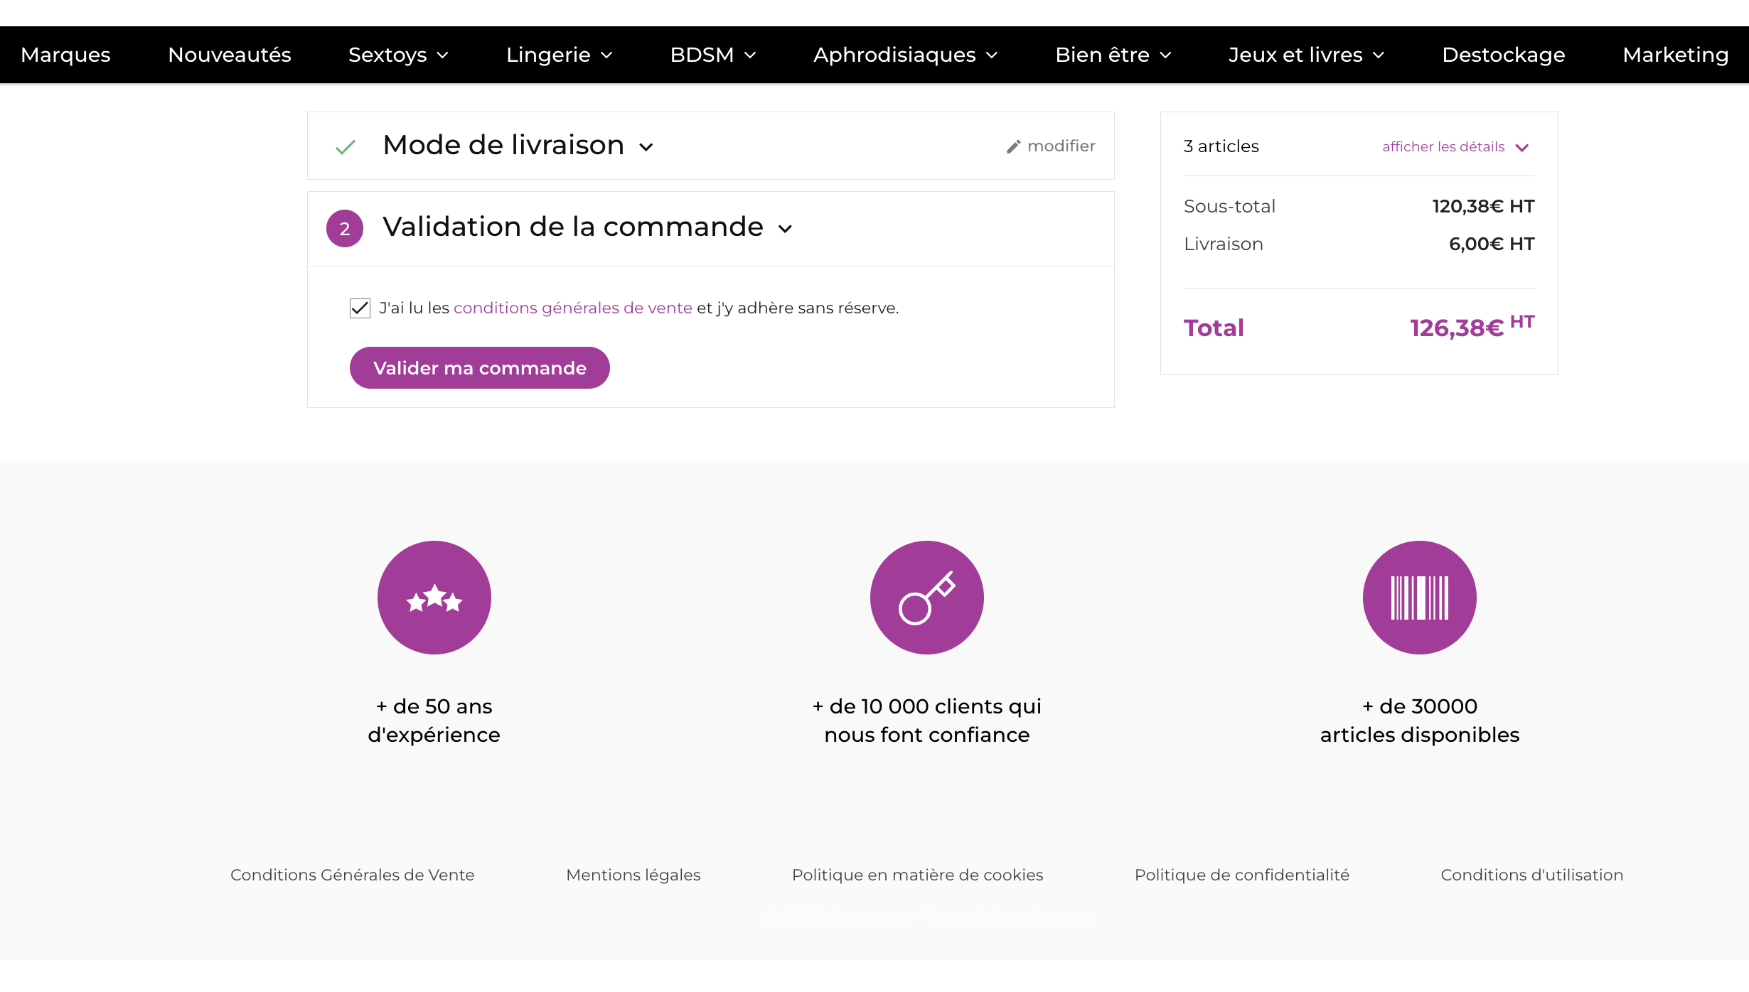Open the conditions générales de vente link
Viewport: 1749px width, 992px height.
tap(572, 308)
